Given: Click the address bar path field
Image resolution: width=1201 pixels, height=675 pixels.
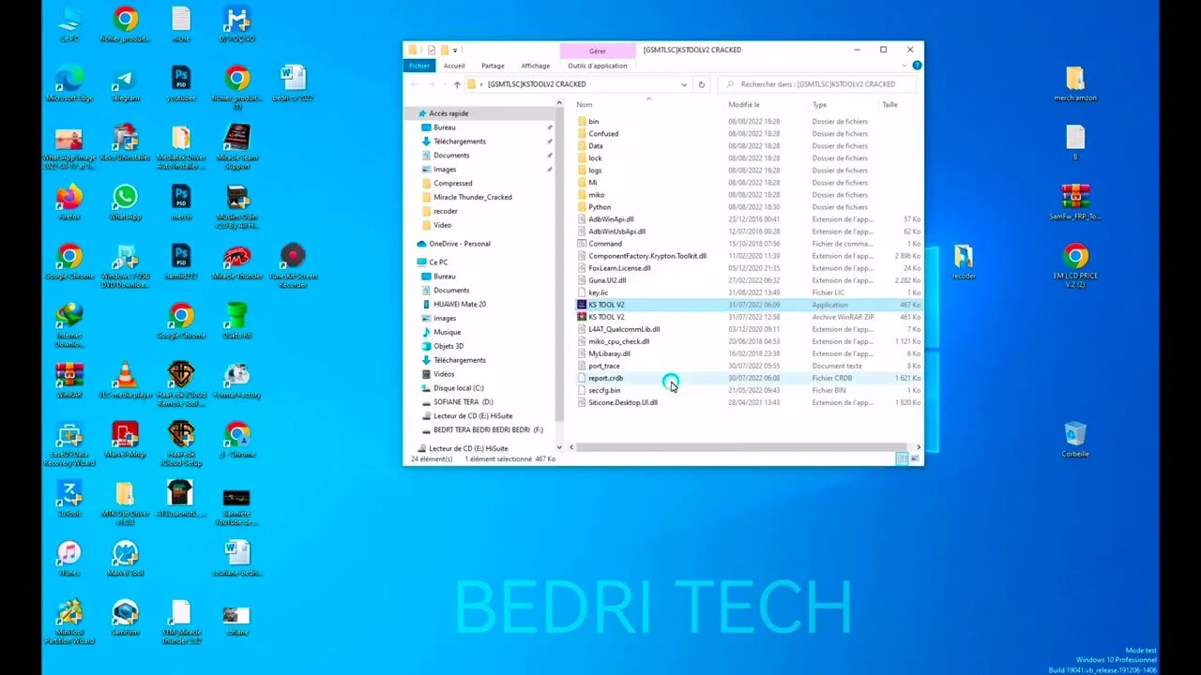Looking at the screenshot, I should tap(579, 84).
